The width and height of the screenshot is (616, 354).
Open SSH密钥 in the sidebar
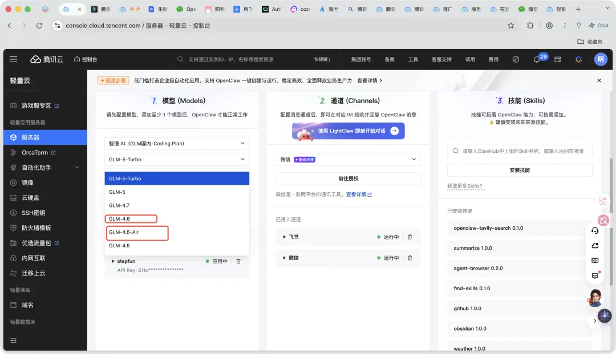tap(33, 213)
